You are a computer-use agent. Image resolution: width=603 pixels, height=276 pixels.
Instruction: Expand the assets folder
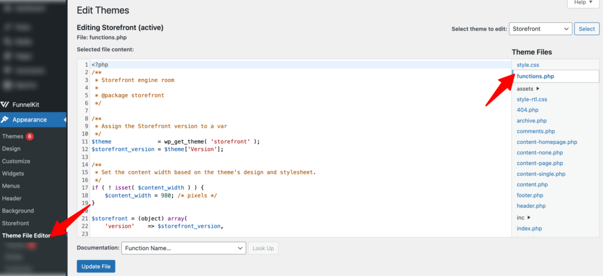(x=528, y=88)
